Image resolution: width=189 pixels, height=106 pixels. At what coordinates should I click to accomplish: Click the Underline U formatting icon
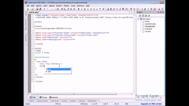tap(85, 9)
